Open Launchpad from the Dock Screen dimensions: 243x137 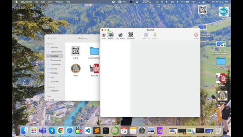[34, 131]
